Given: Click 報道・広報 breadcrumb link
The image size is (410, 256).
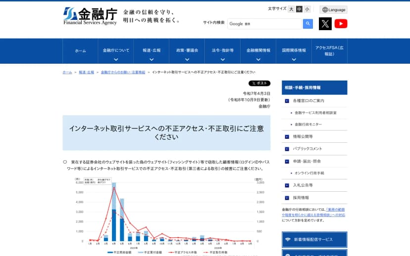Looking at the screenshot, I should (86, 72).
